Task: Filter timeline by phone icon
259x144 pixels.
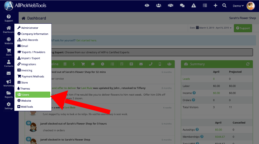Action: (x=151, y=64)
